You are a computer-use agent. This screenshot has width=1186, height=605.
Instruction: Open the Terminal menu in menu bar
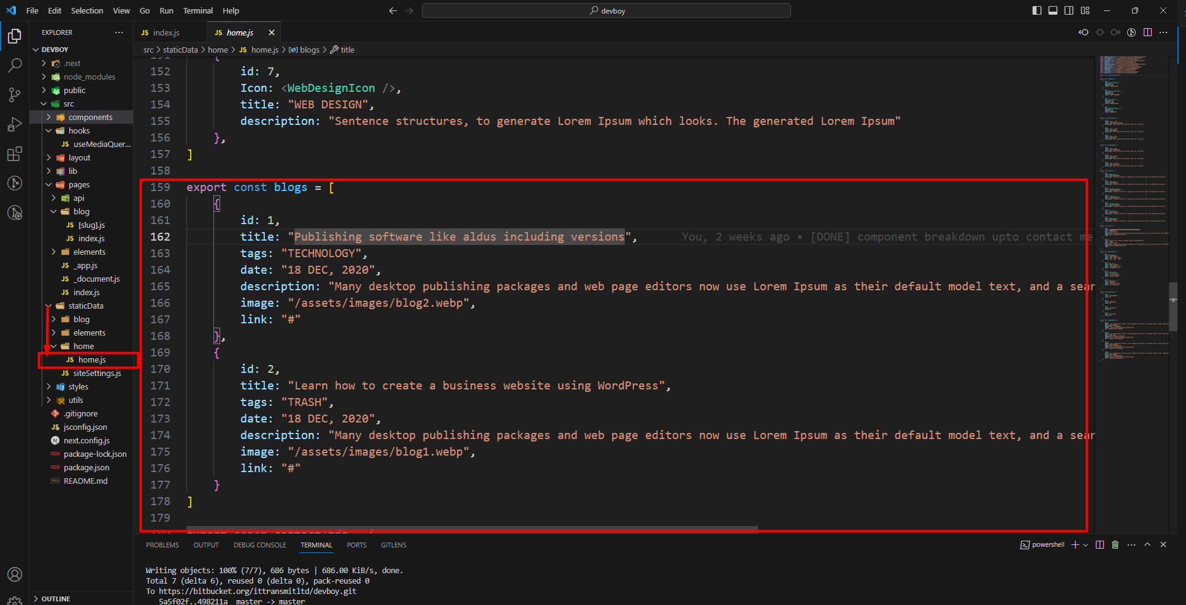coord(197,10)
